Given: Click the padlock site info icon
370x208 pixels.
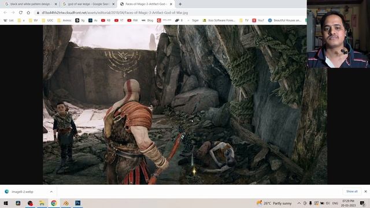Looking at the screenshot, I should click(38, 13).
